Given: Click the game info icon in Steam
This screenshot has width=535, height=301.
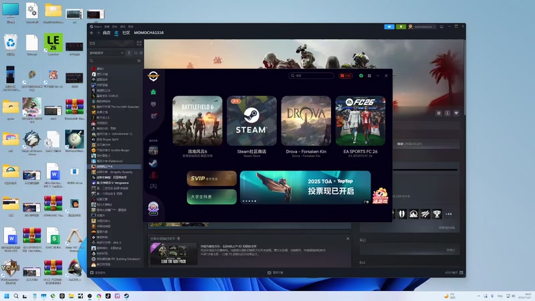Looking at the screenshot, I should pyautogui.click(x=447, y=113).
